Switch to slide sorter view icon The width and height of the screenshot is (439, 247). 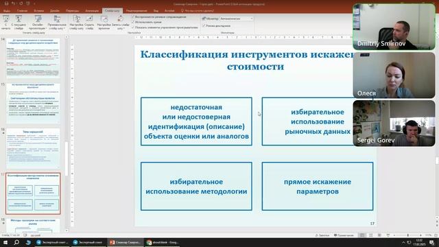point(371,235)
